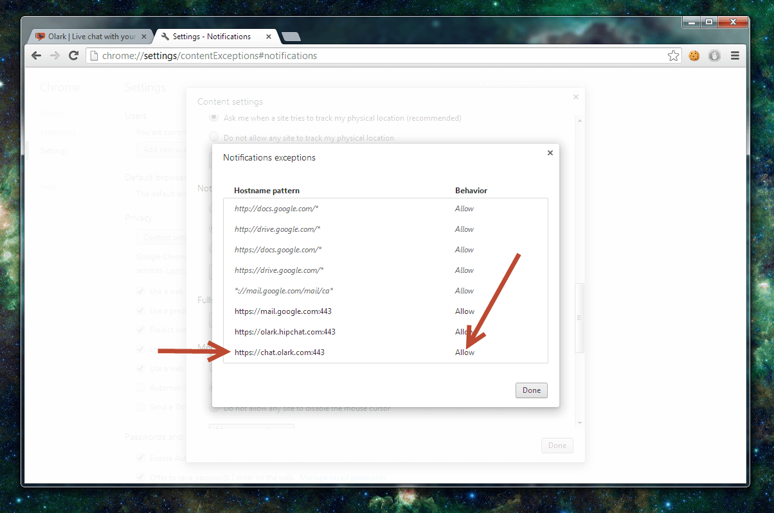This screenshot has width=774, height=513.
Task: Open Allow behavior for https://mail.google.com:443
Action: click(465, 311)
